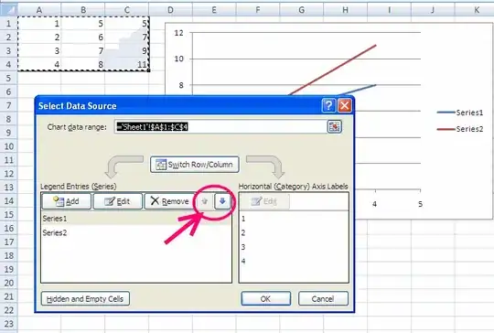Screen dimensions: 494x333
Task: Select axis label 2 in the category list
Action: (294, 232)
